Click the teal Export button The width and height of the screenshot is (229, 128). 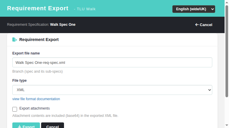(26, 126)
